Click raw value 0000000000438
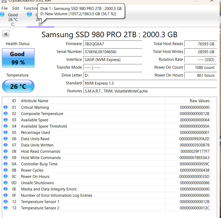 click(x=195, y=170)
